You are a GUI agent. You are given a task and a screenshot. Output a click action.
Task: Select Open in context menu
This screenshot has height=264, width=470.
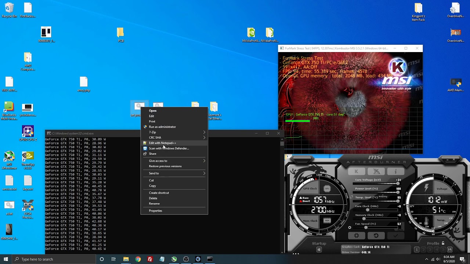(x=174, y=110)
